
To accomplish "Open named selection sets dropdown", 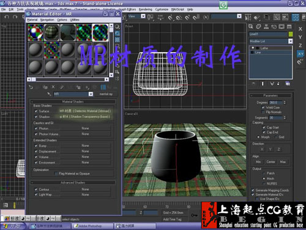I will [x=239, y=16].
